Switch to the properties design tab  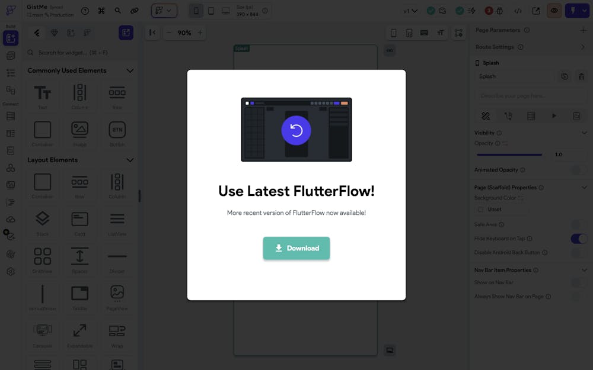coord(486,116)
